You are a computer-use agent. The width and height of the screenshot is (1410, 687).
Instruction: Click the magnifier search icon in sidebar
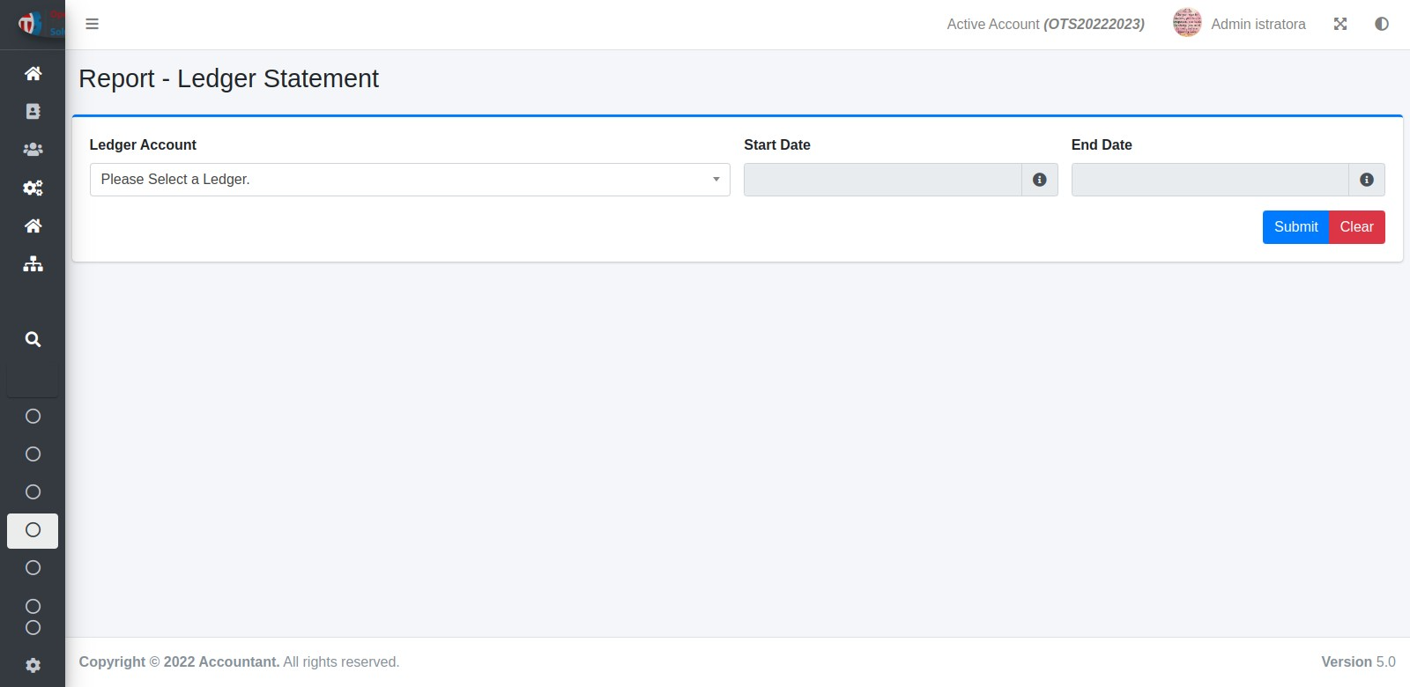coord(33,339)
